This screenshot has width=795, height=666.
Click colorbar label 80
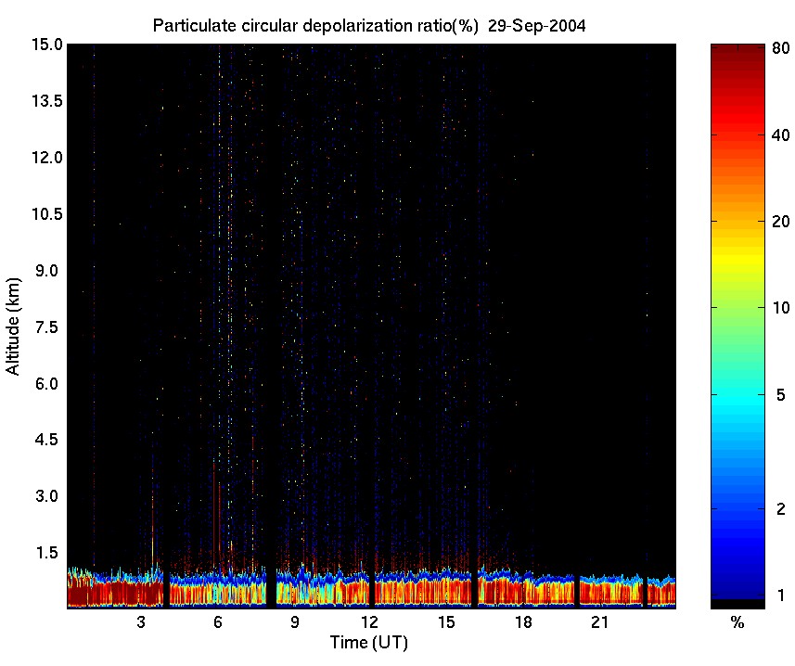[x=780, y=48]
